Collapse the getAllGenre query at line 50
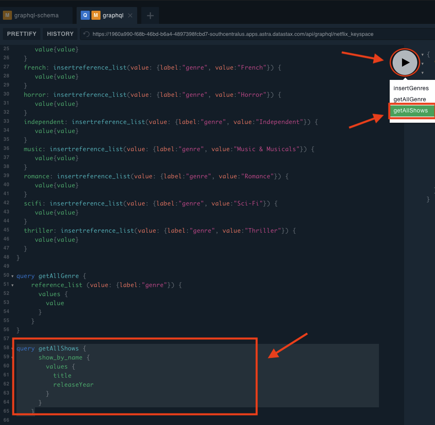The height and width of the screenshot is (425, 435). tap(12, 276)
